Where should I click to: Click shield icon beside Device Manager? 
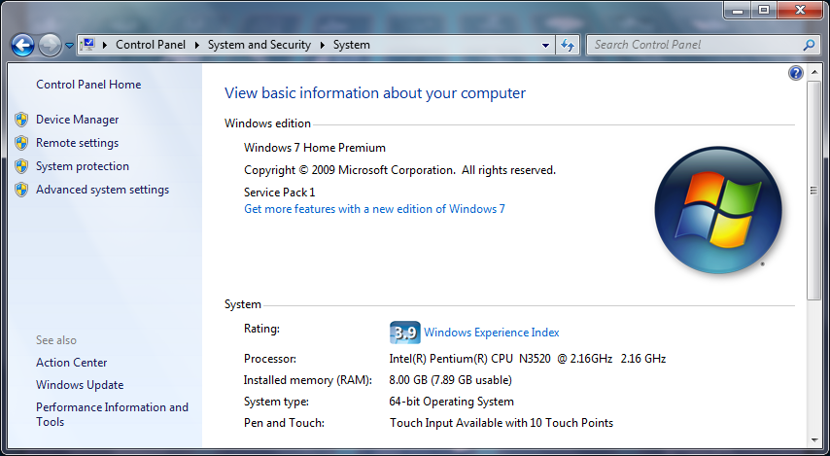[x=21, y=120]
